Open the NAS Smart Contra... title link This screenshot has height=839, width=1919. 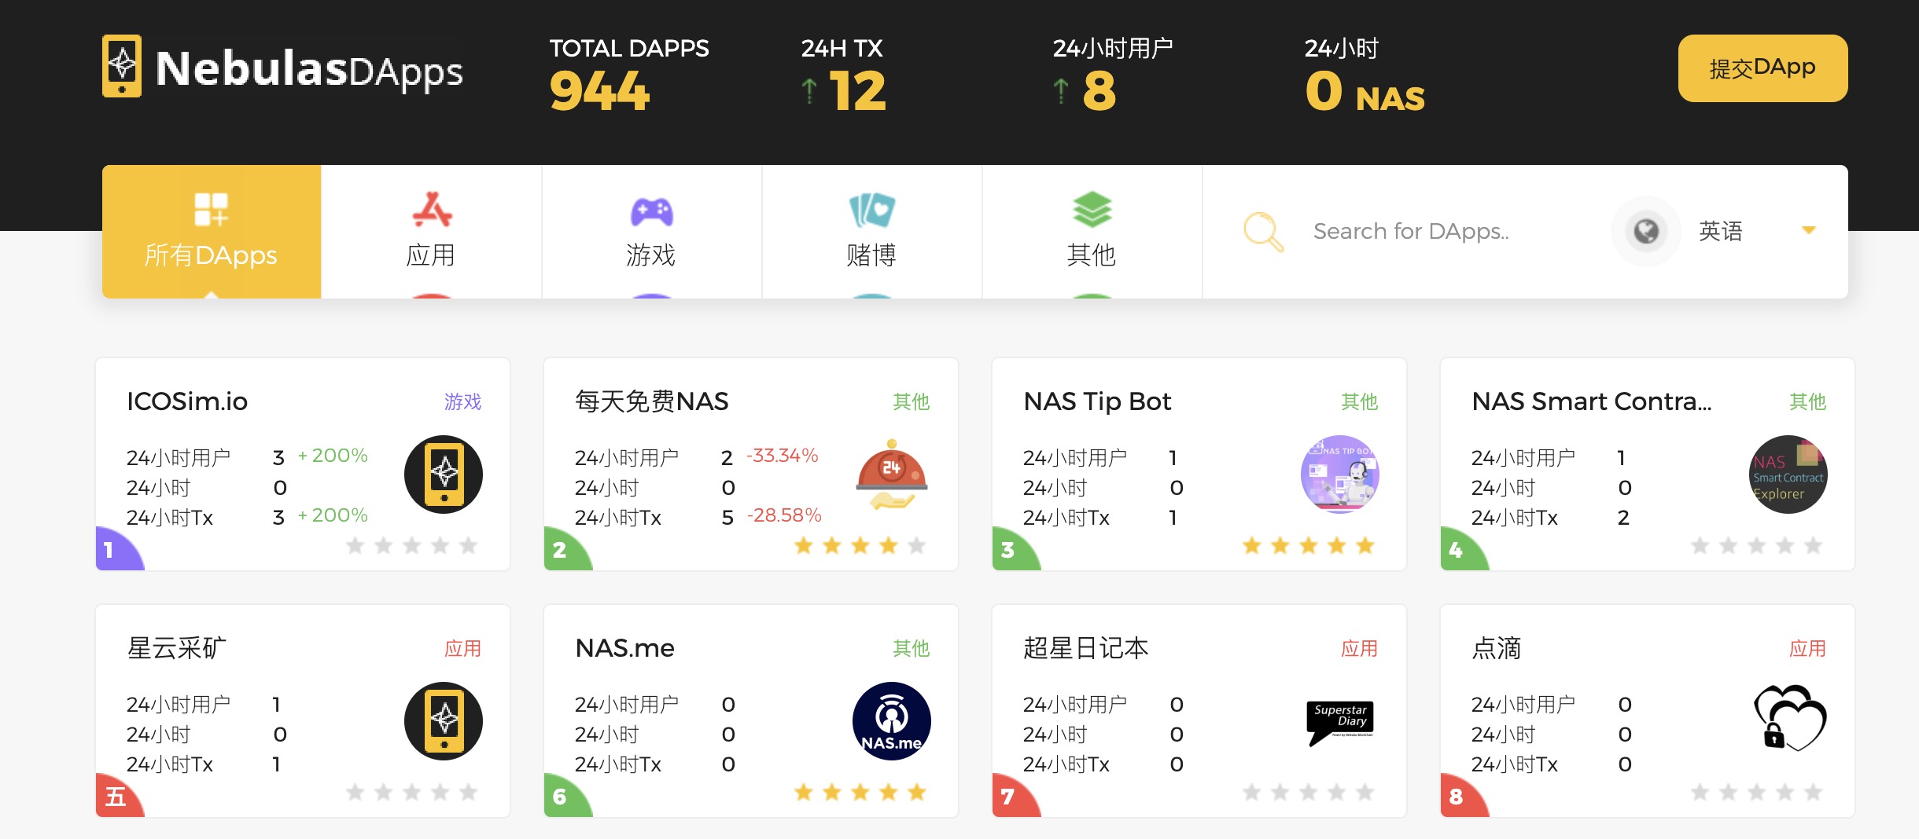(x=1592, y=401)
